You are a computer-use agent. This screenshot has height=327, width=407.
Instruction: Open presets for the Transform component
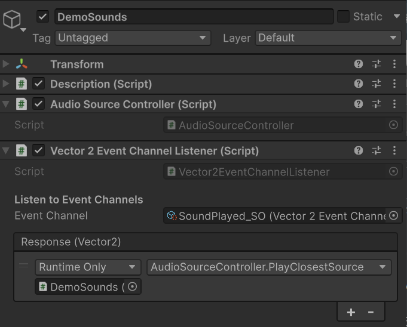[377, 64]
